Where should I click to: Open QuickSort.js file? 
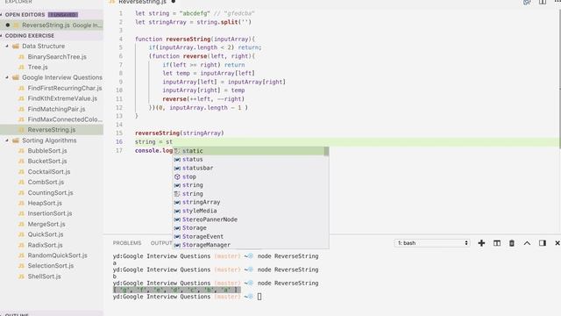coord(46,234)
